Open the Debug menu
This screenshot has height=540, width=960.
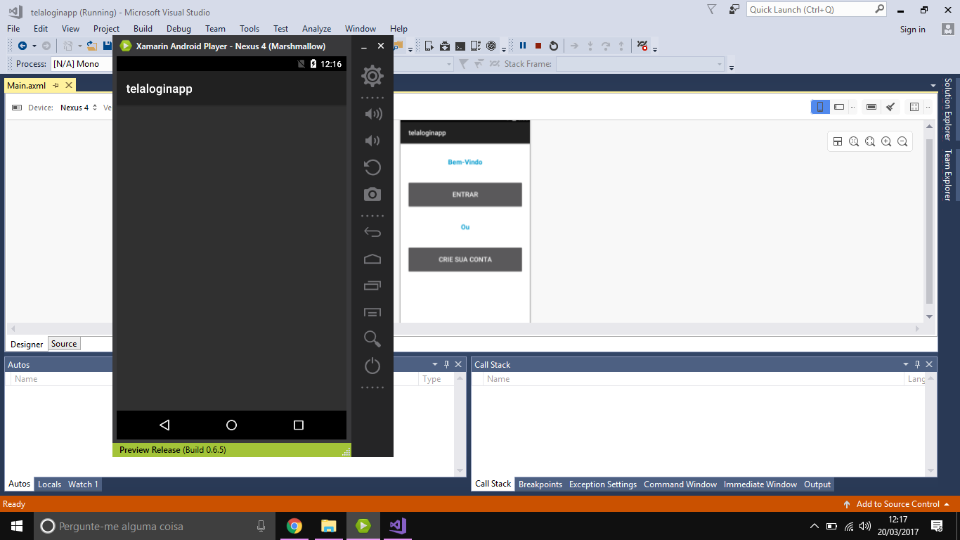179,29
